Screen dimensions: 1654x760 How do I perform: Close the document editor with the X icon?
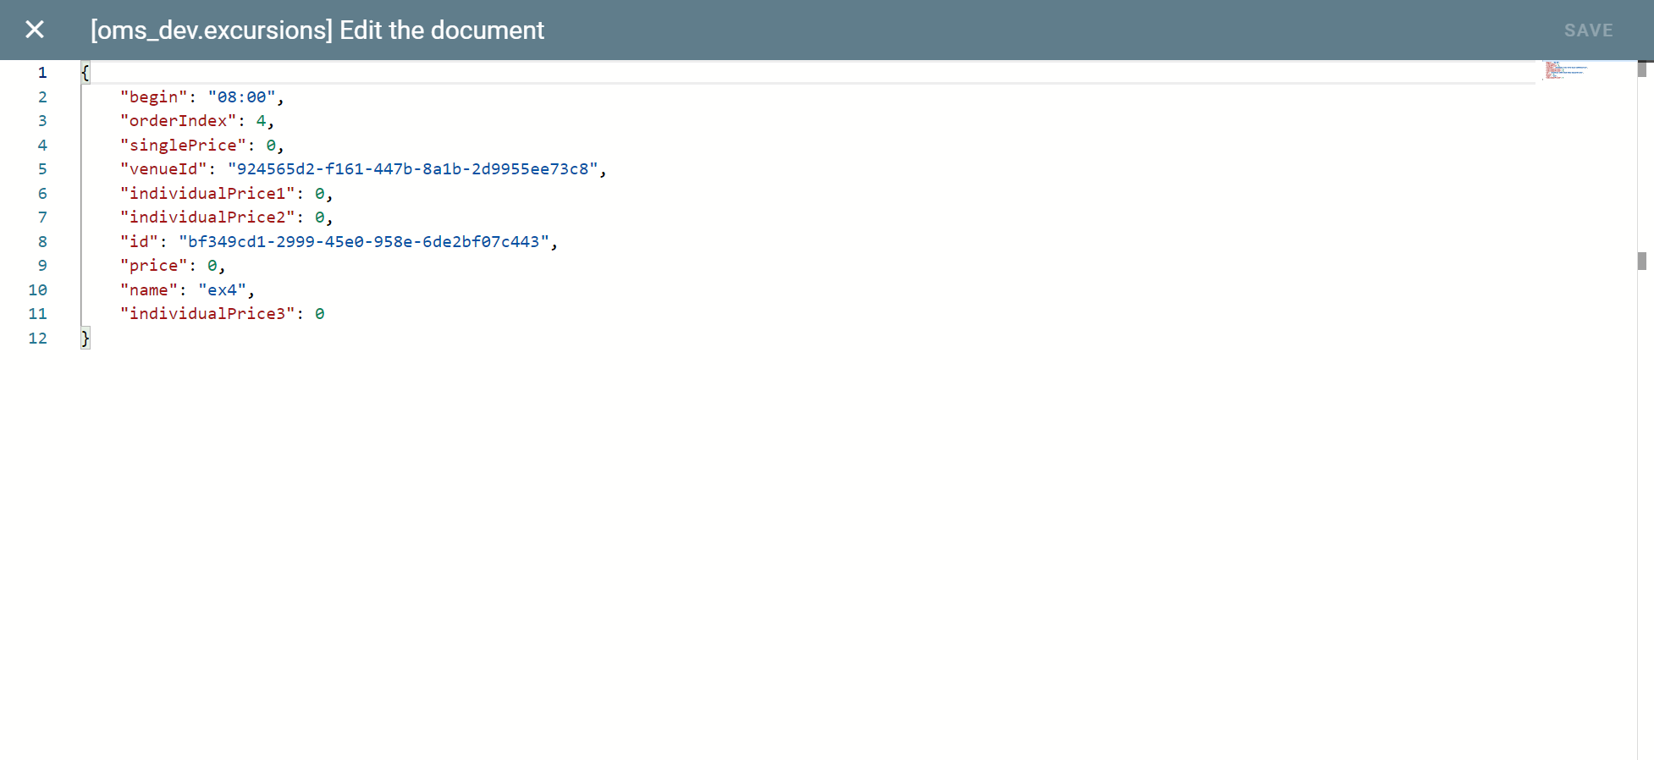[35, 30]
